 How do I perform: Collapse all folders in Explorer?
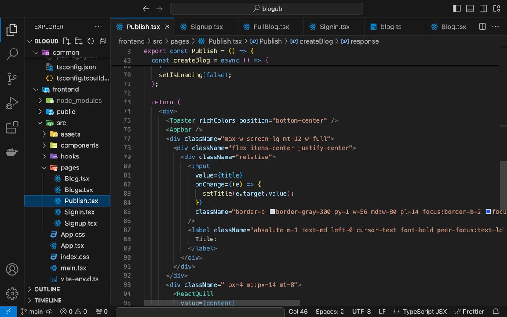[x=103, y=41]
